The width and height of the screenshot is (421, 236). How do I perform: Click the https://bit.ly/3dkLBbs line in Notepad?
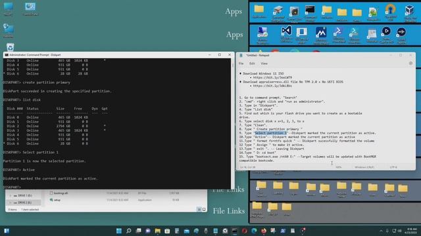point(272,86)
